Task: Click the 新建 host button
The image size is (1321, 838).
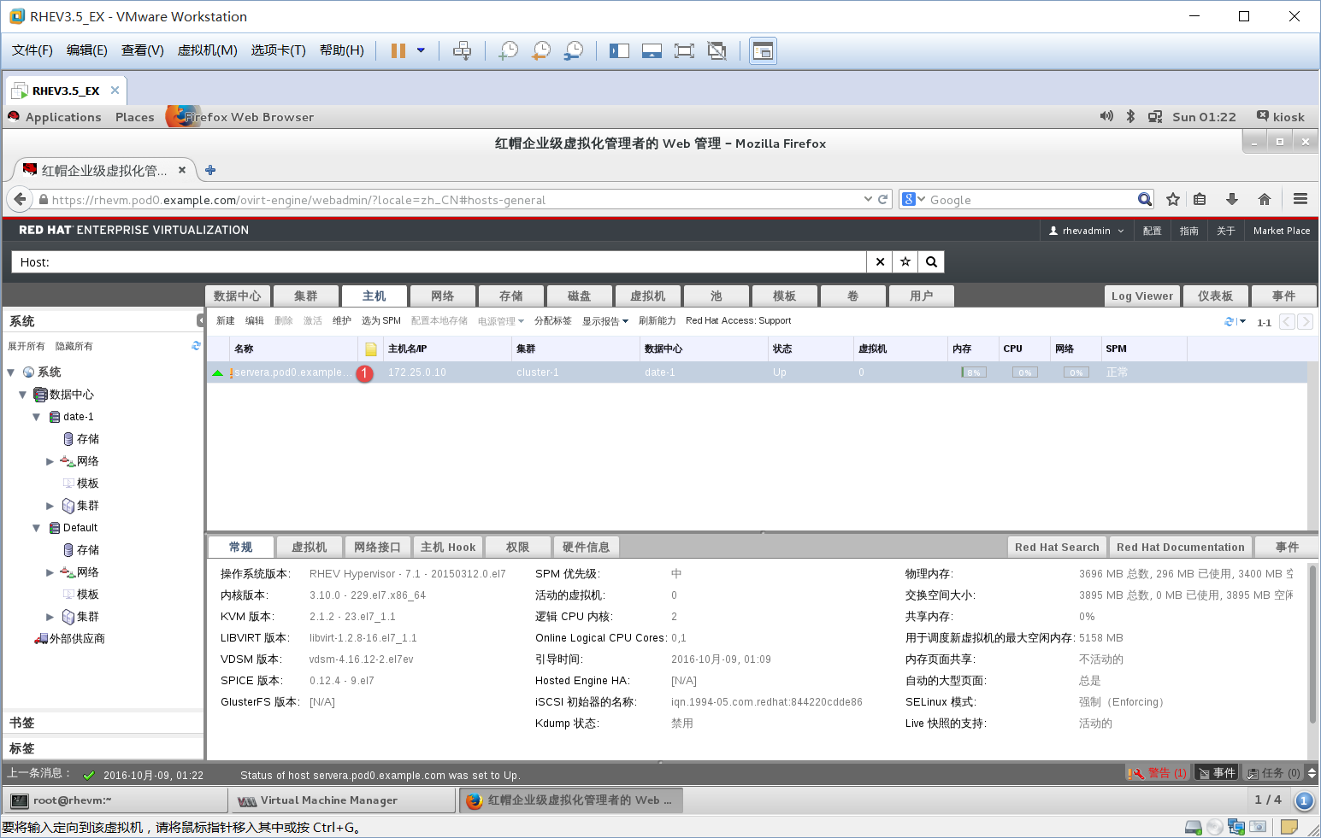Action: tap(226, 321)
